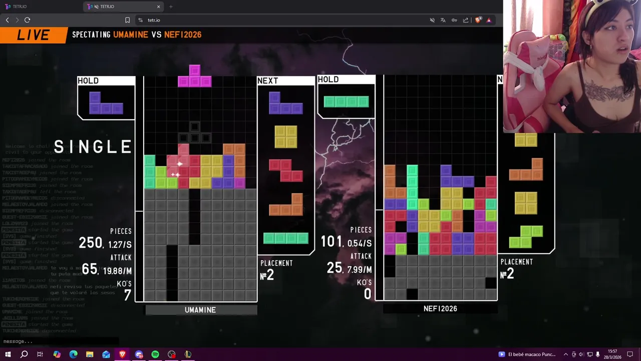Switch to the first TETR.IO tab

pos(41,7)
